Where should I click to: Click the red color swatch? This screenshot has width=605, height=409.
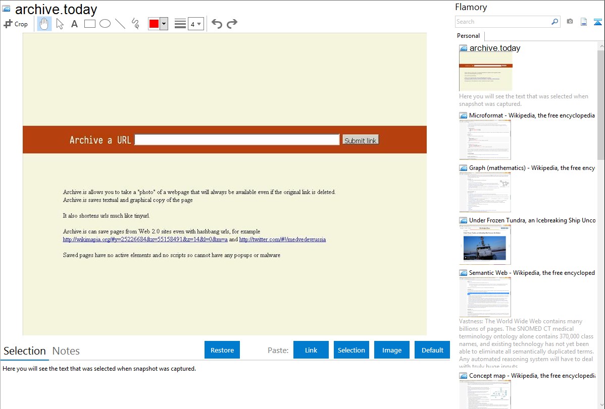tap(154, 24)
